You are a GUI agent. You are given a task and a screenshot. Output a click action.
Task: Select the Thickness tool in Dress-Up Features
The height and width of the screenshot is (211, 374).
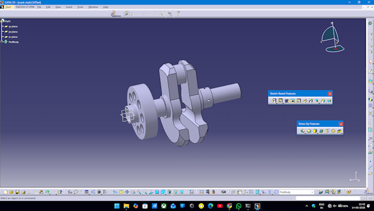pyautogui.click(x=327, y=131)
